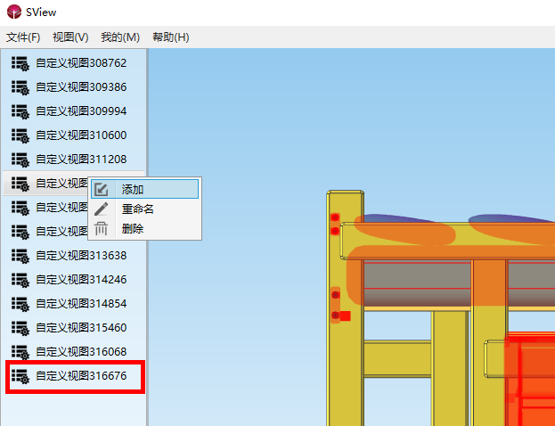
Task: Select view 自定义视图316676
Action: tap(74, 376)
